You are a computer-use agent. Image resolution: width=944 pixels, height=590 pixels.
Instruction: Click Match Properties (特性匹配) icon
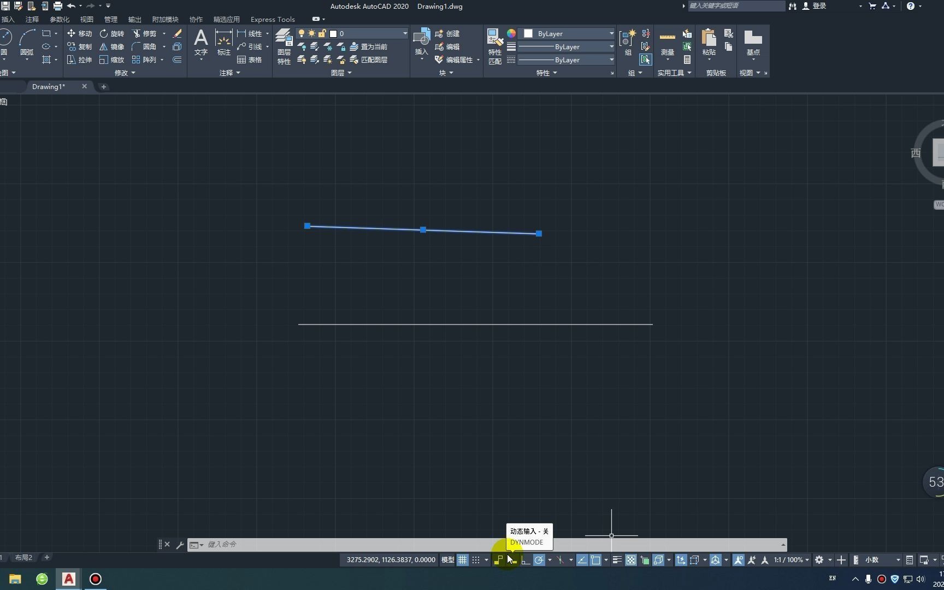495,47
